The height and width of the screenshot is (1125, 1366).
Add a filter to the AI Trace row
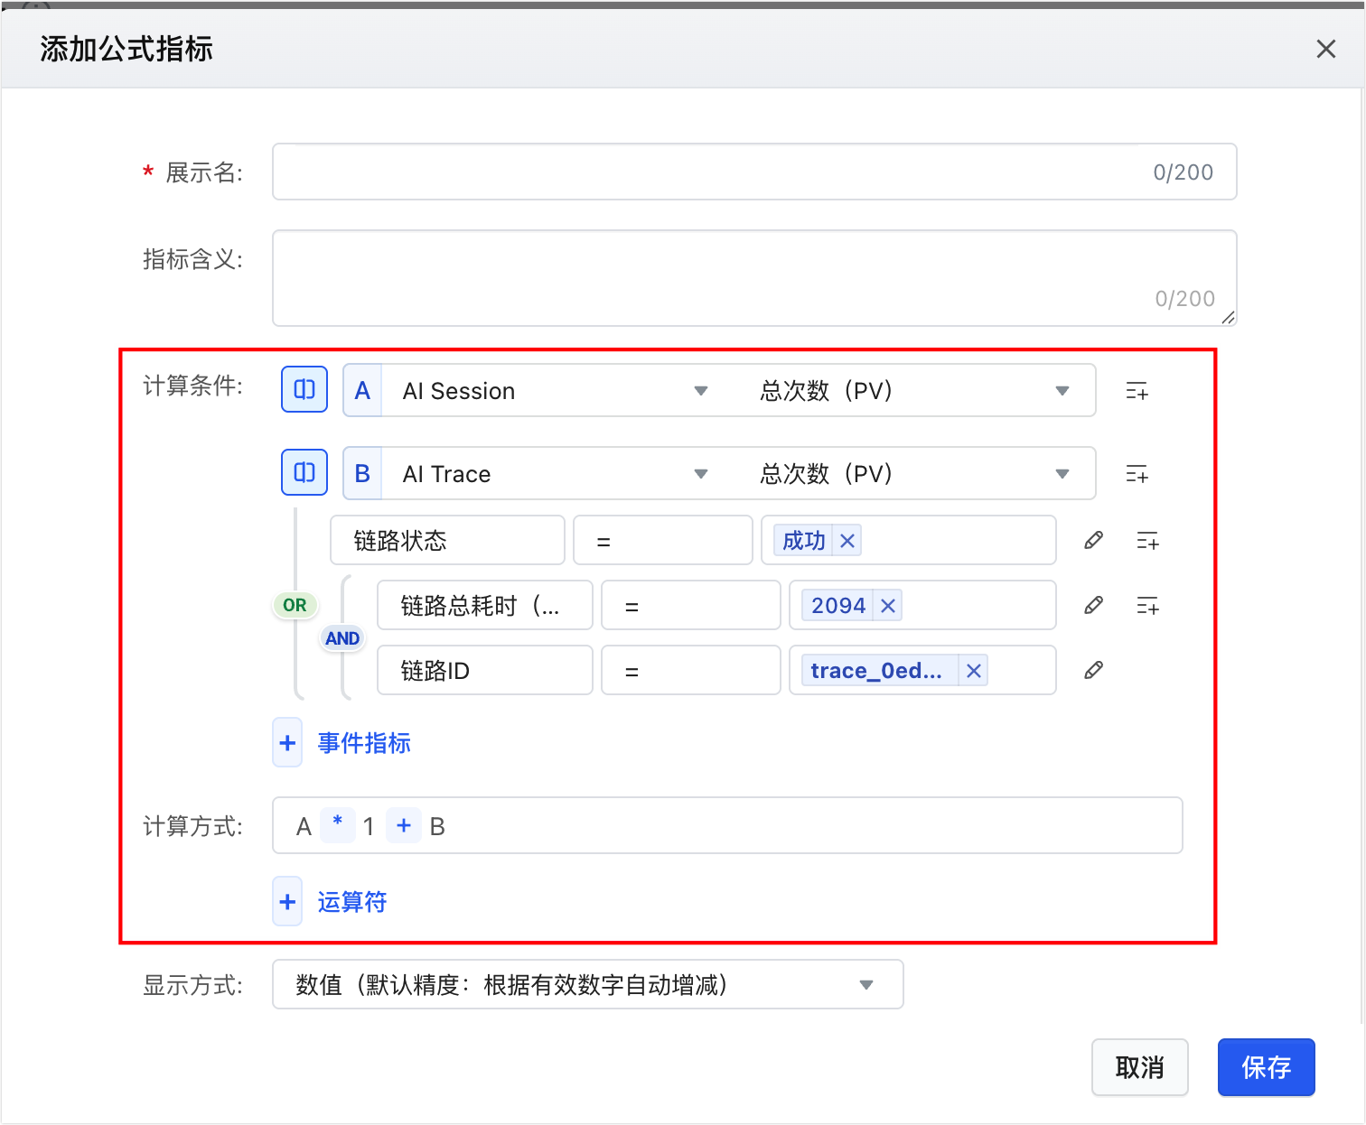click(1137, 474)
